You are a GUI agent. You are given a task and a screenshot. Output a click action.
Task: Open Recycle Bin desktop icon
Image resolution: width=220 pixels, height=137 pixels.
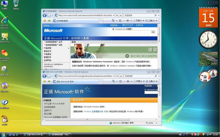pos(16,5)
